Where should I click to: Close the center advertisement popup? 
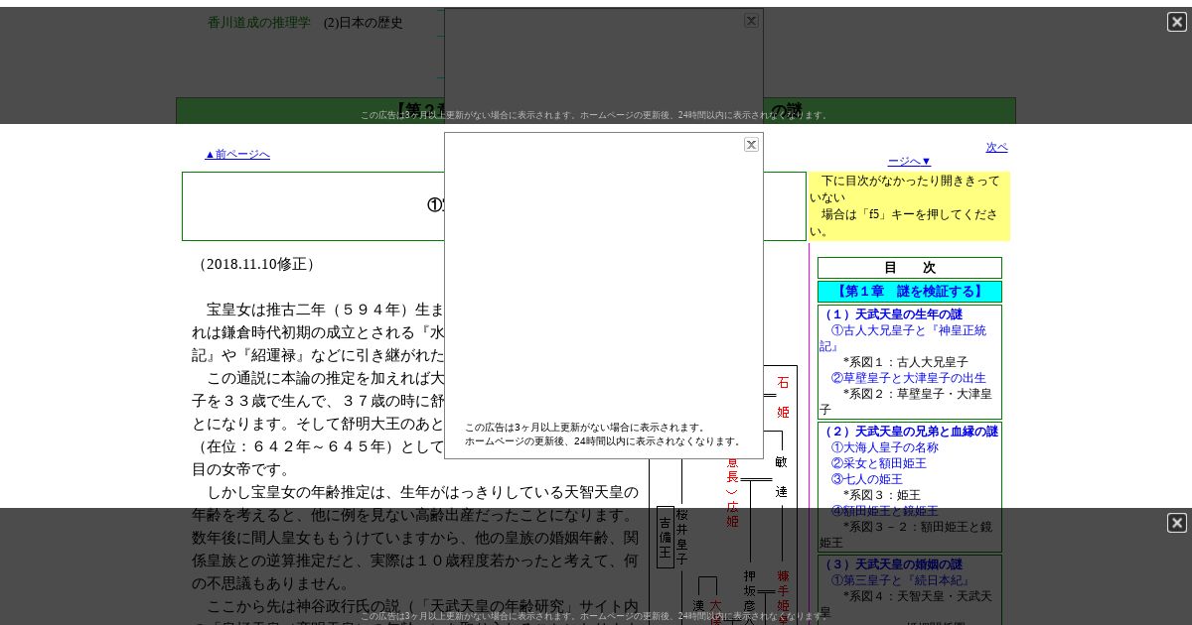(x=751, y=145)
